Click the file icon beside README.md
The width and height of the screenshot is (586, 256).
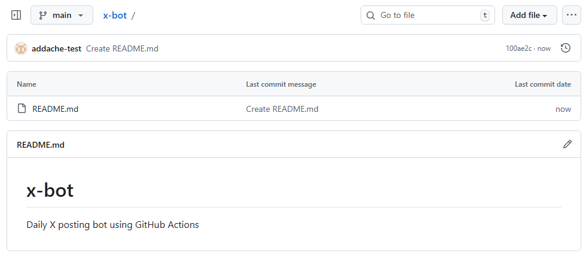(x=22, y=109)
